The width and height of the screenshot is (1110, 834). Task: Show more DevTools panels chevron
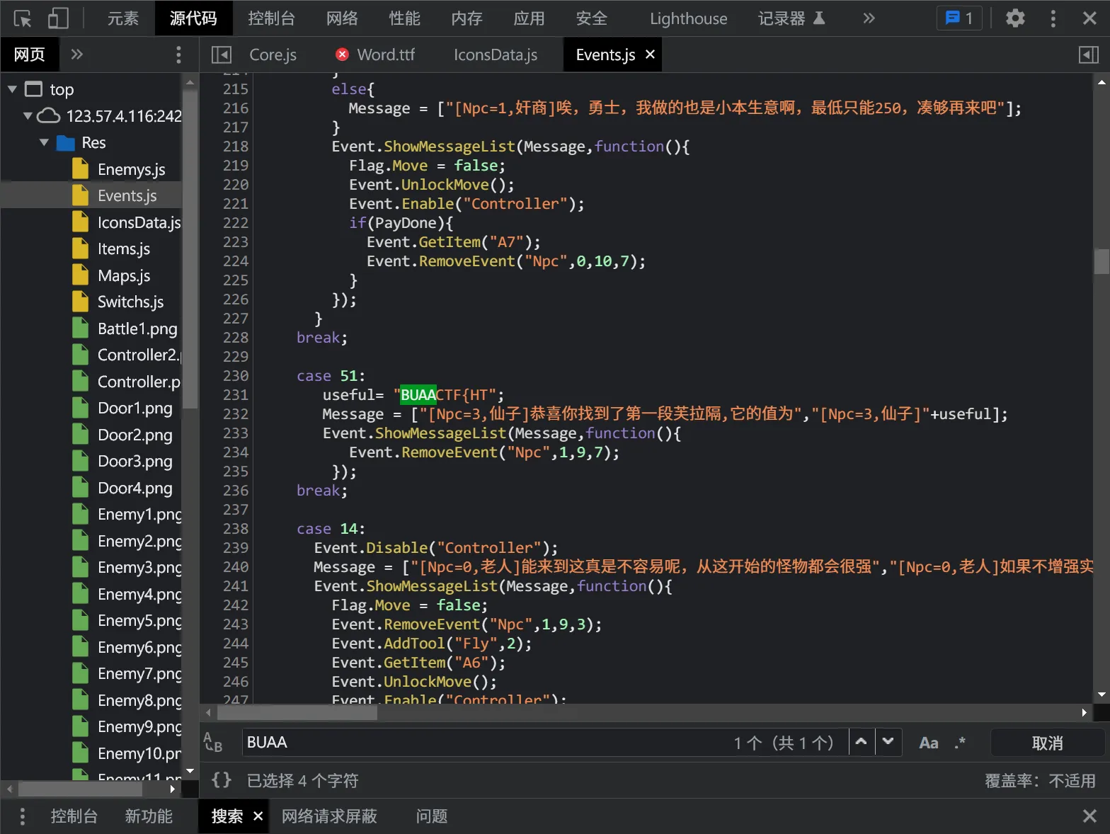(x=869, y=18)
